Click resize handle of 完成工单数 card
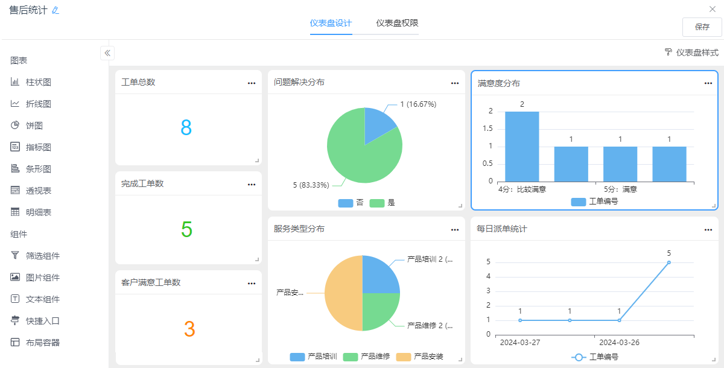The image size is (724, 368). (x=257, y=259)
